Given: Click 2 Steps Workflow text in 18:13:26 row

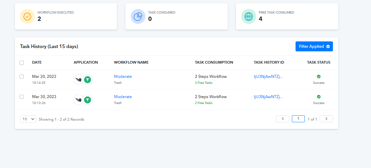Looking at the screenshot, I should tap(211, 97).
